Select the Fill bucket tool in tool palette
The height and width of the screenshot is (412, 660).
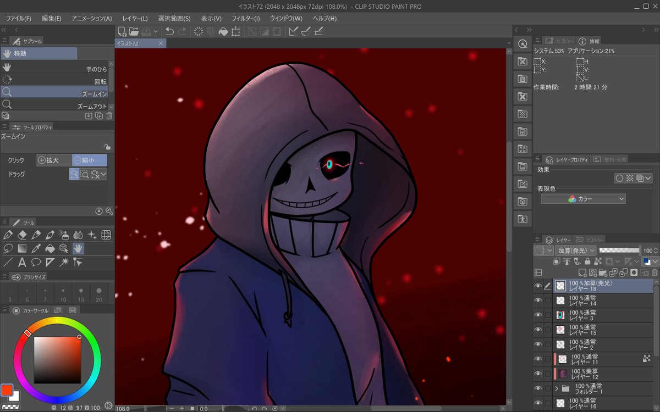pos(50,249)
